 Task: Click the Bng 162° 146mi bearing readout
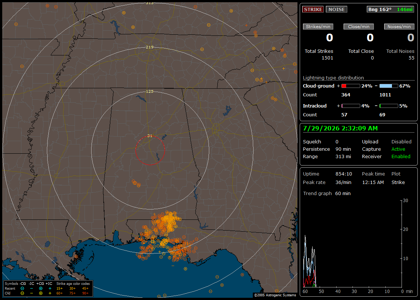pos(390,9)
